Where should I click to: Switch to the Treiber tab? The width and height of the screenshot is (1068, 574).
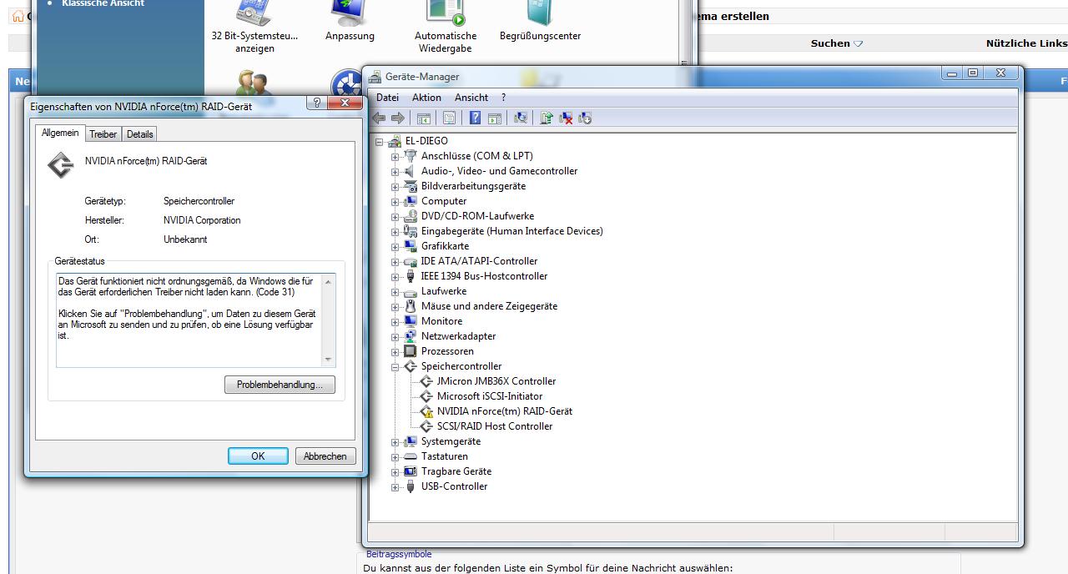(103, 134)
